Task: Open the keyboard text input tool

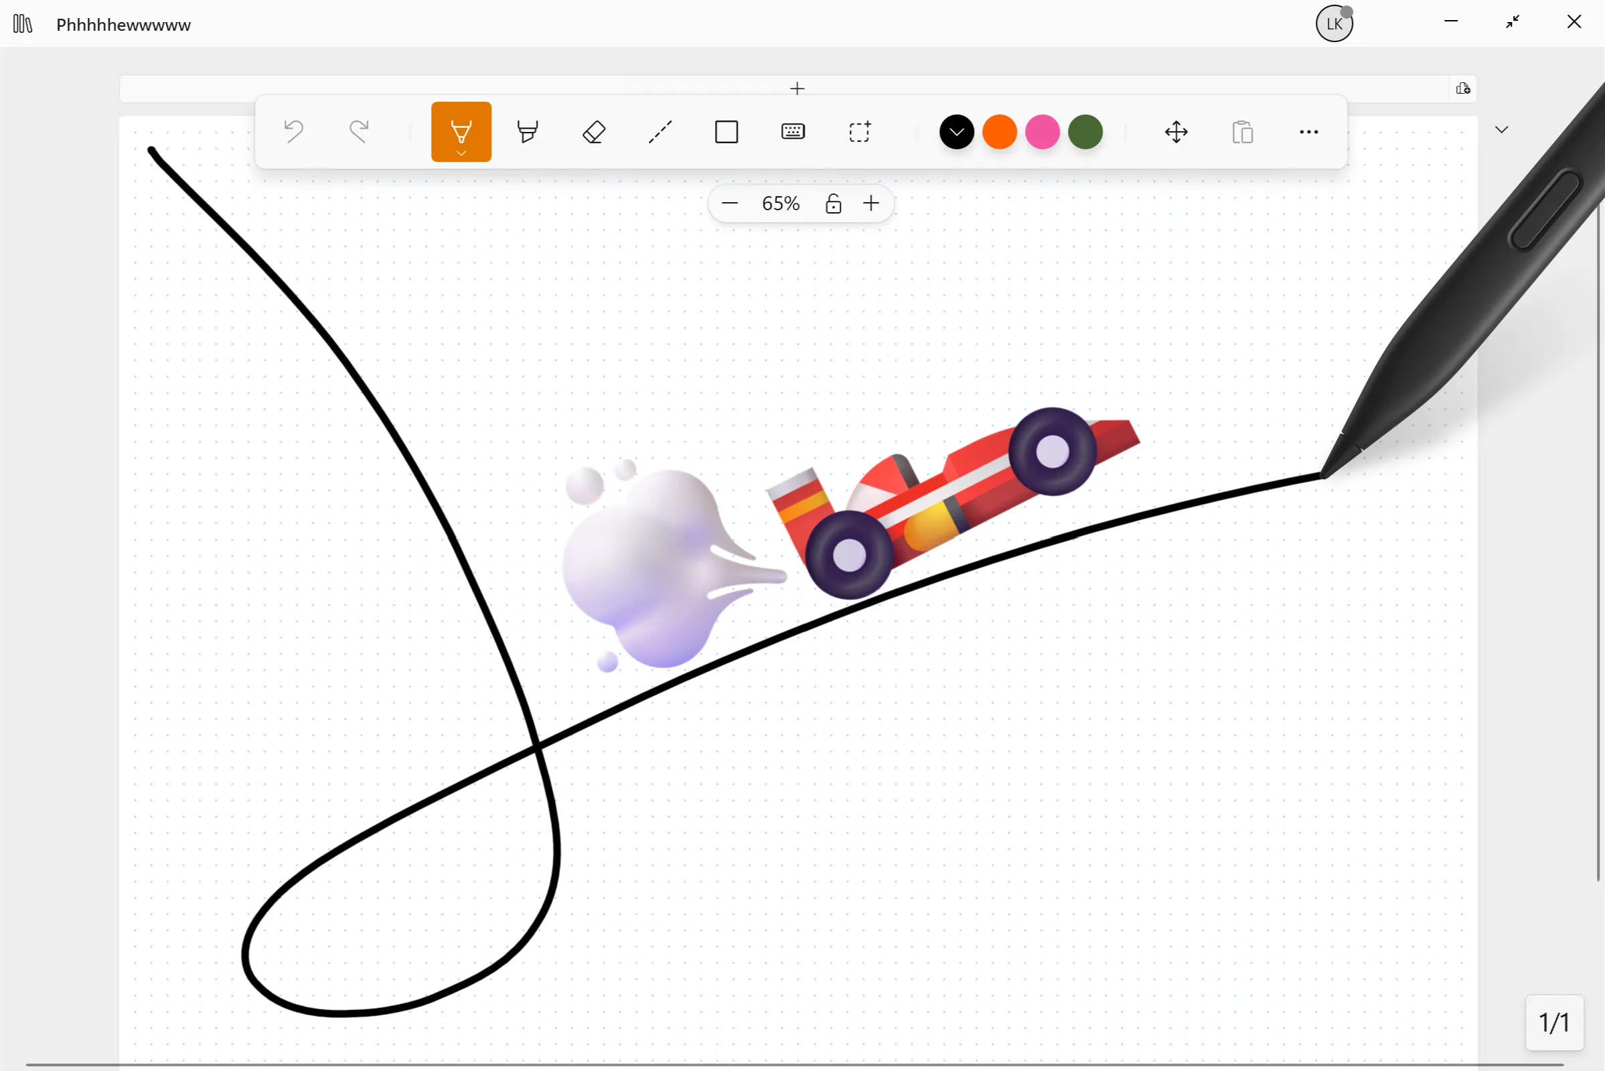Action: click(793, 131)
